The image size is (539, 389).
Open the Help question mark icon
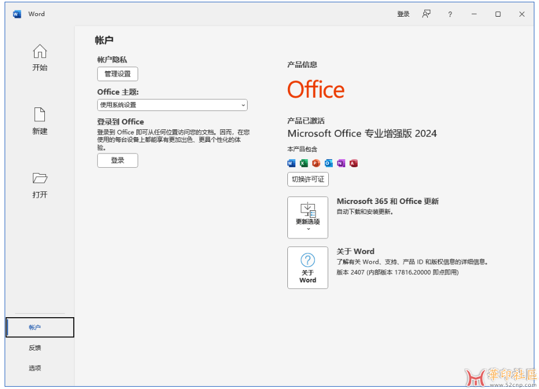(450, 14)
